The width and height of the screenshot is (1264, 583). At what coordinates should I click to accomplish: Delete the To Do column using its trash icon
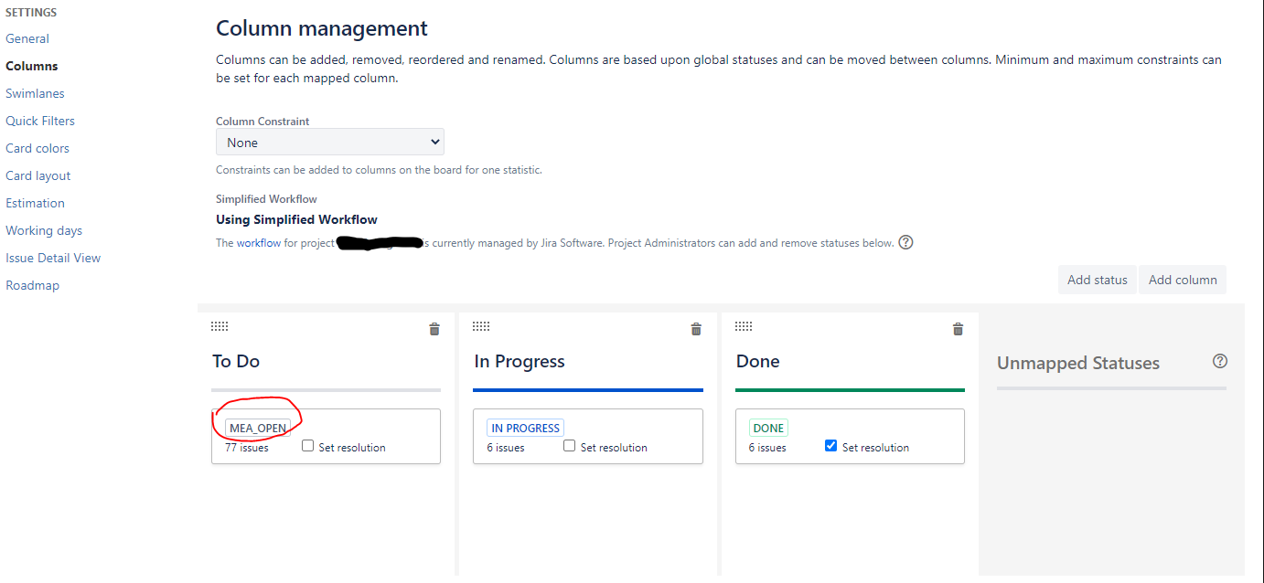point(434,329)
